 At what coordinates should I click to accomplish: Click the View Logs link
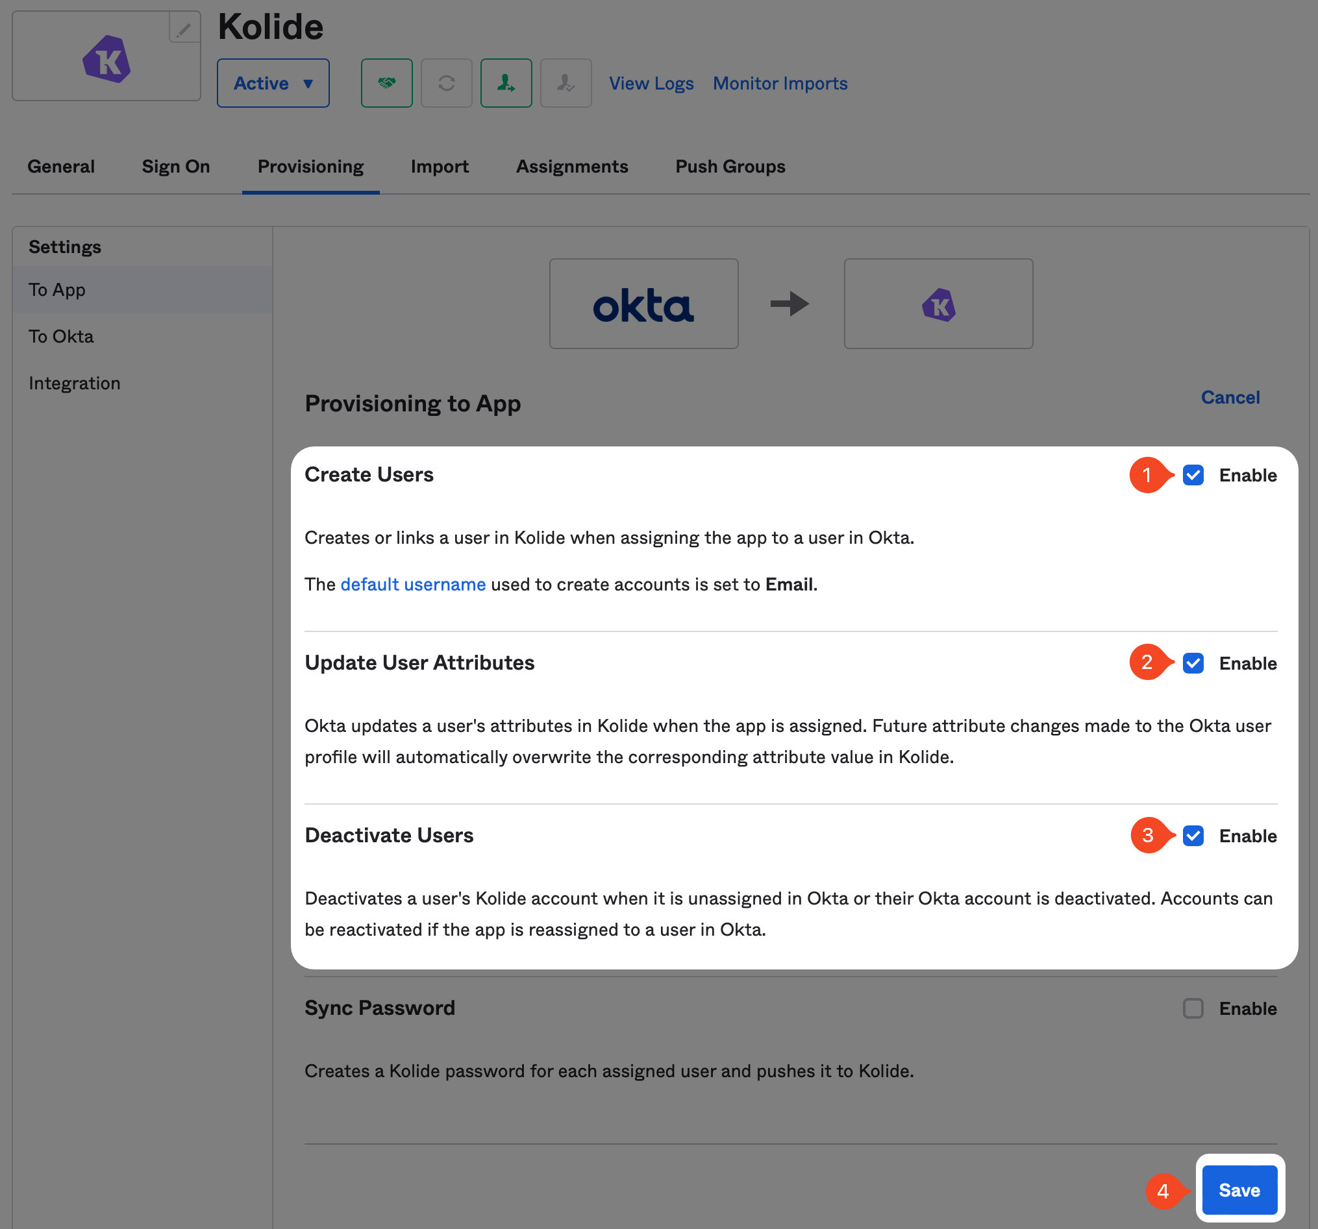[x=651, y=84]
